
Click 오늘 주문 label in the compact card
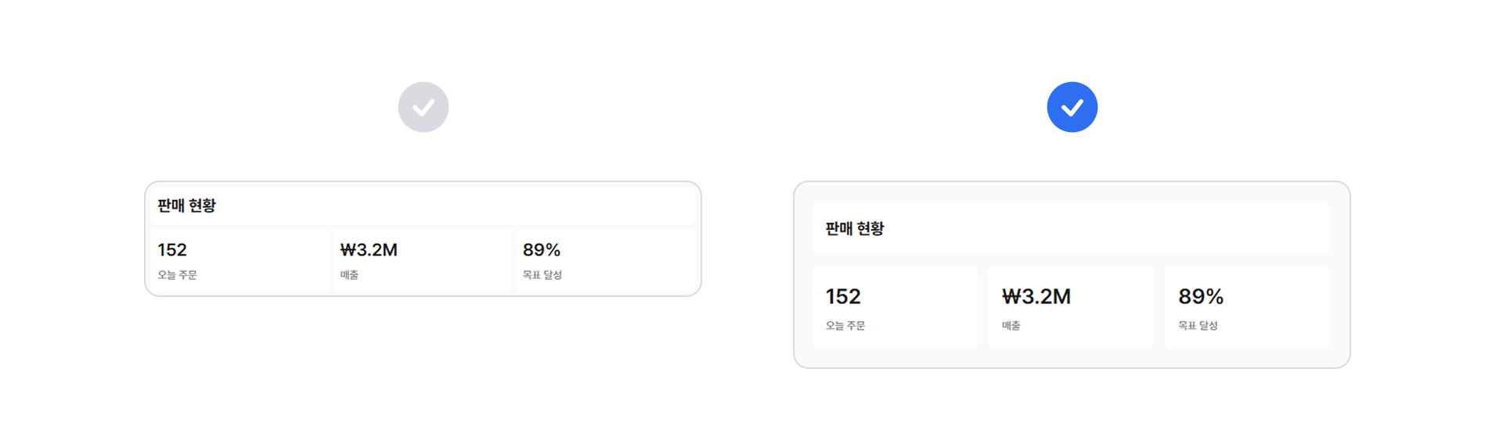[177, 275]
